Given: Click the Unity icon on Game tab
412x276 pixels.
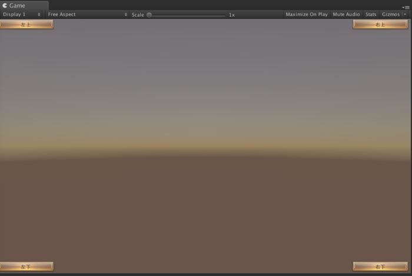Looking at the screenshot, I should click(5, 5).
